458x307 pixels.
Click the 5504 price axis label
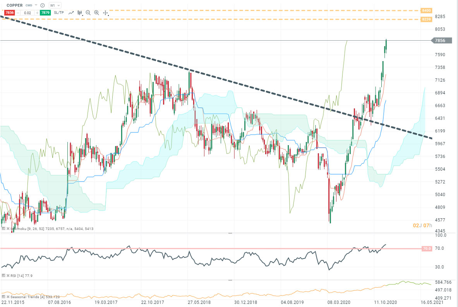pyautogui.click(x=440, y=169)
